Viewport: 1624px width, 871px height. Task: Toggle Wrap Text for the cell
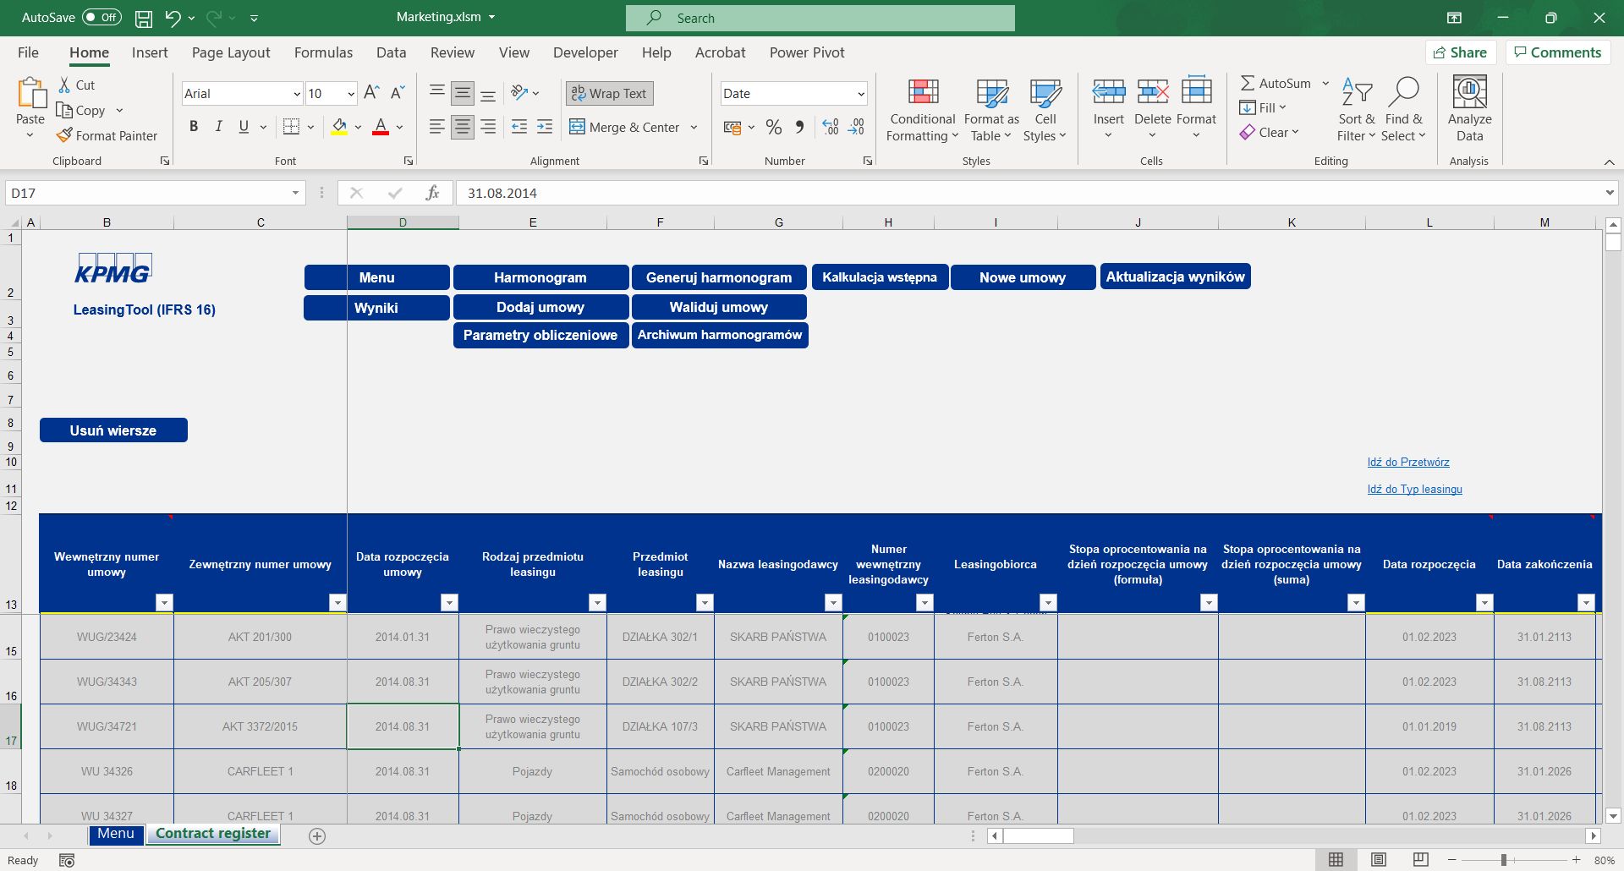609,93
